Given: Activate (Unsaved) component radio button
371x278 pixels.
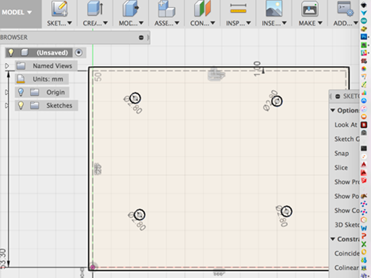Looking at the screenshot, I should coord(79,53).
